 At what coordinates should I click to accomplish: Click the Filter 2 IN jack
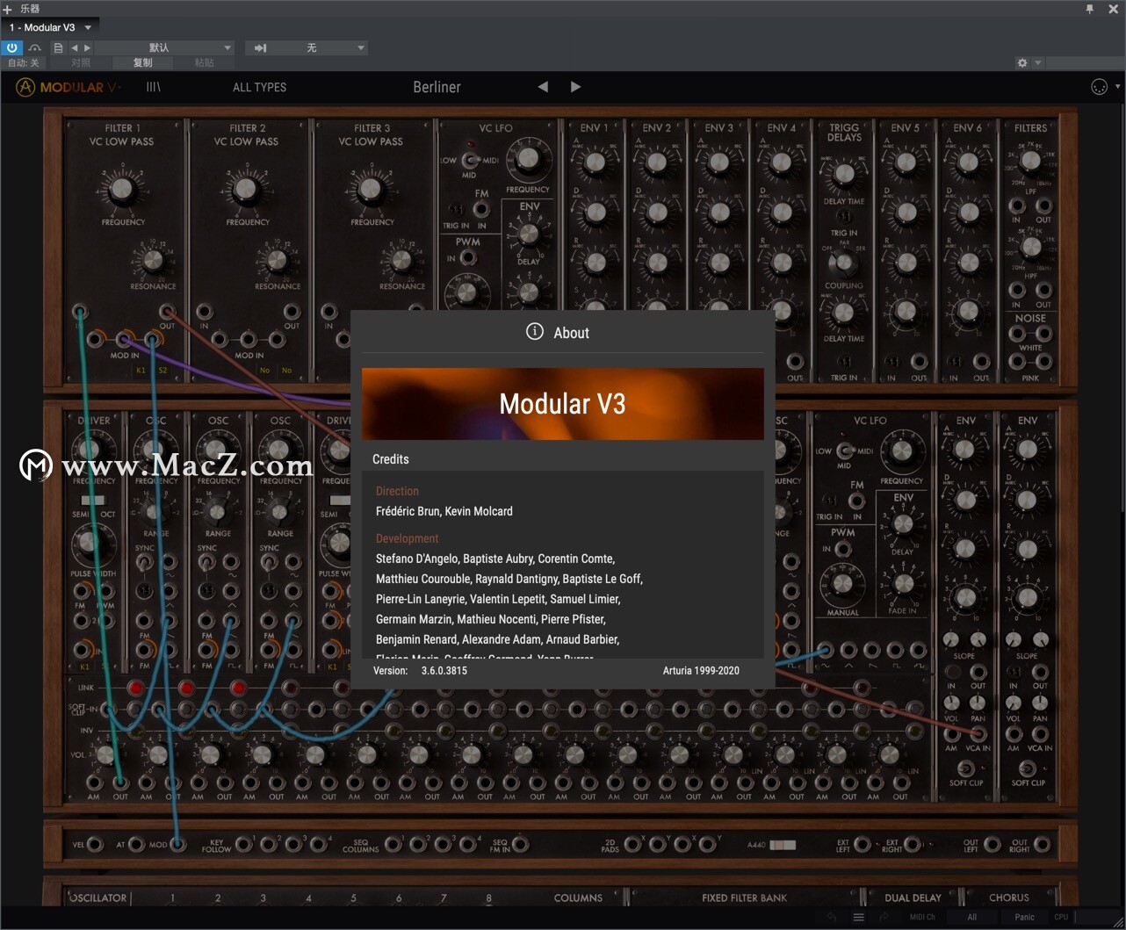pos(205,311)
